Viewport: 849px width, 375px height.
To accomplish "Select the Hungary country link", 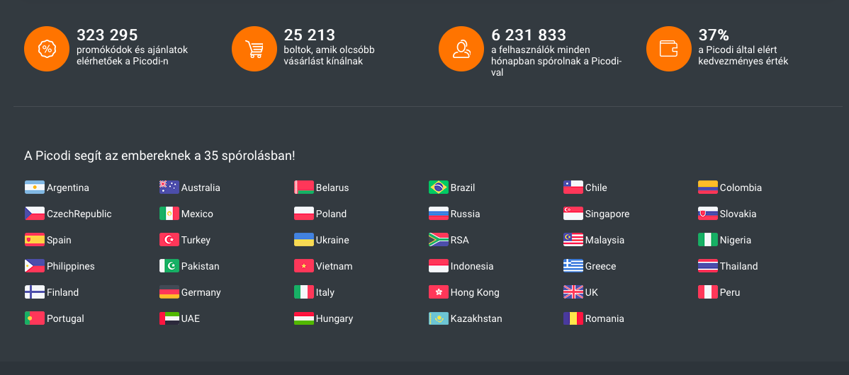I will coord(334,318).
